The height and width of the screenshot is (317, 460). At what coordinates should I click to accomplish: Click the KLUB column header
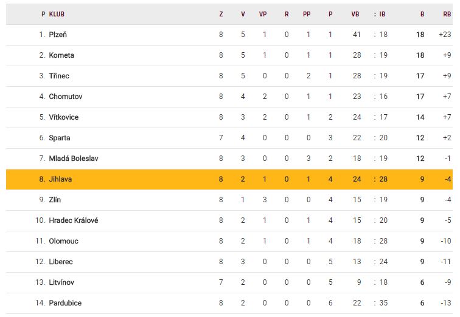[57, 14]
